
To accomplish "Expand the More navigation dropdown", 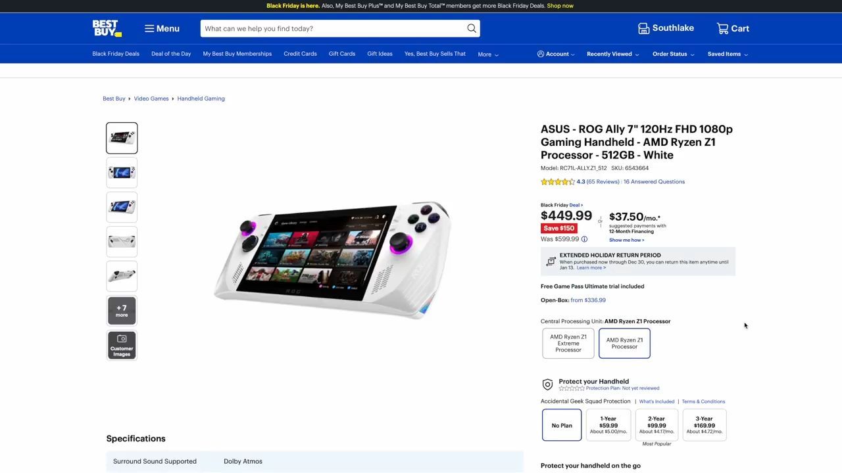I will click(x=488, y=55).
